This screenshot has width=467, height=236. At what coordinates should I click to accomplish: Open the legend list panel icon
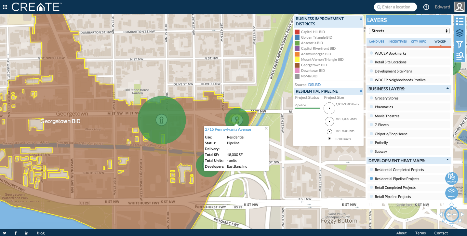click(x=460, y=21)
